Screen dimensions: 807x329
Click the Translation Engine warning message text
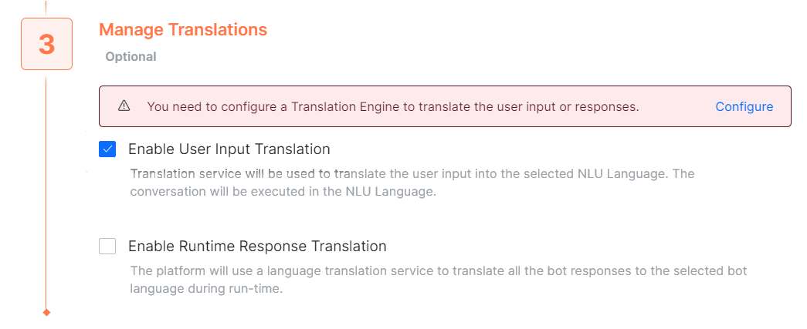392,106
